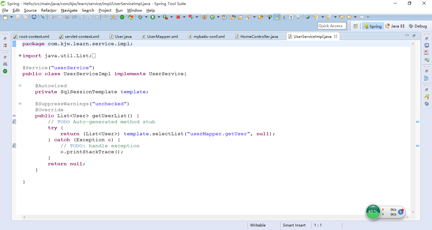Viewport: 432px width, 230px height.
Task: Open the Run configurations dropdown arrow
Action: click(x=159, y=17)
